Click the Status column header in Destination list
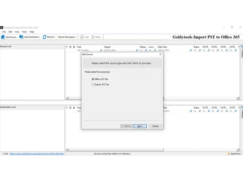 [197, 108]
